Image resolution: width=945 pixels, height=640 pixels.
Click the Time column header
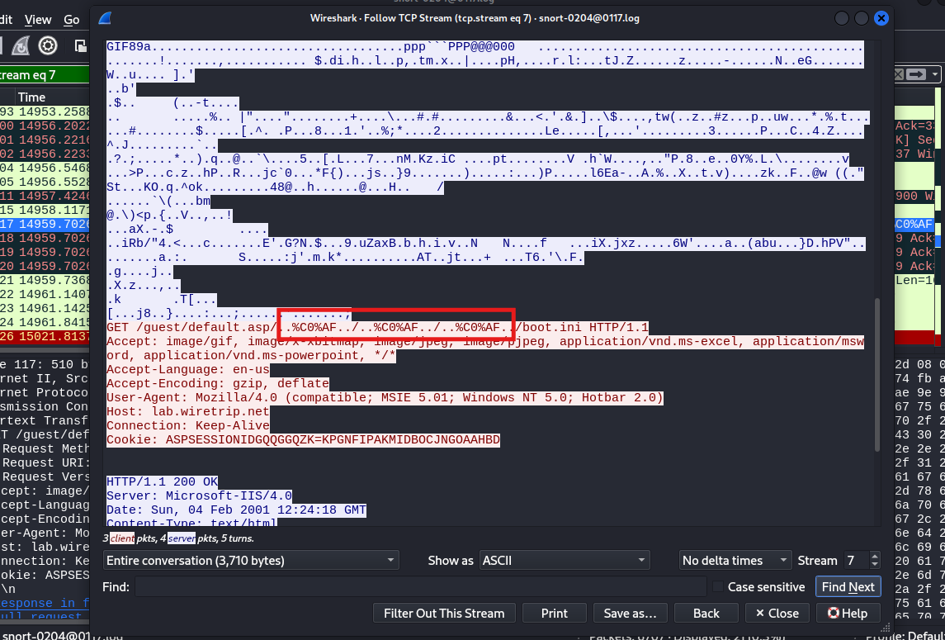click(31, 97)
